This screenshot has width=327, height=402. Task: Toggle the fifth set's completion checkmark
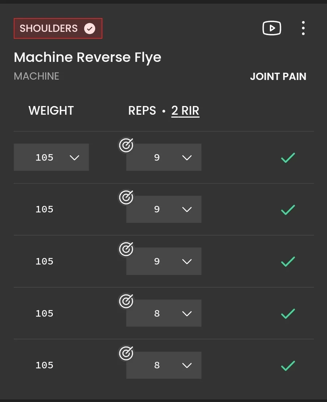point(288,365)
